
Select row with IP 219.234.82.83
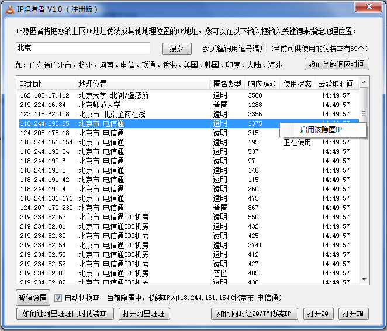coord(189,274)
